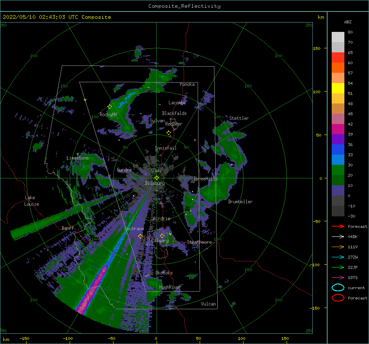Pick the blue 33-36 dBZ swatch

338,149
